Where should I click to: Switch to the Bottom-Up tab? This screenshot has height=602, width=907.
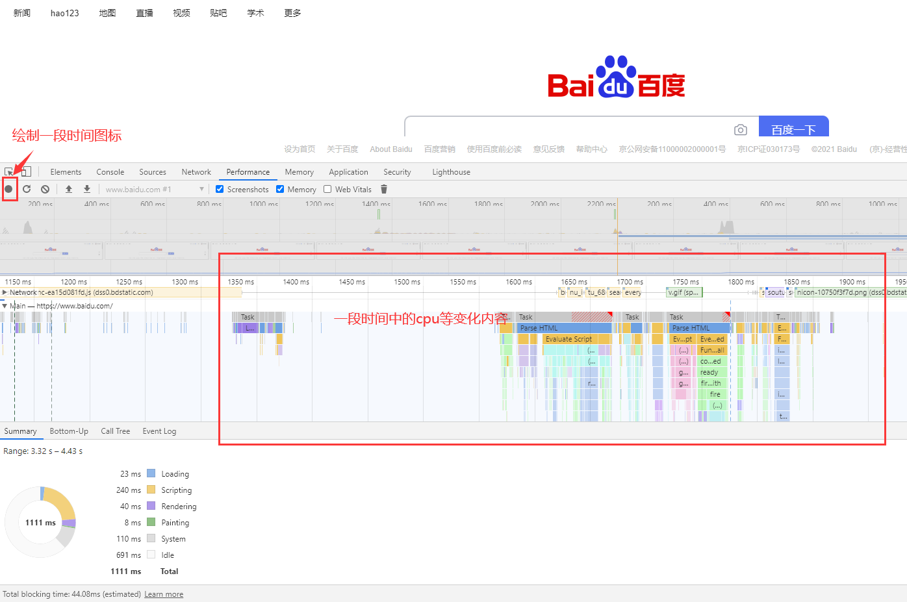pyautogui.click(x=69, y=431)
